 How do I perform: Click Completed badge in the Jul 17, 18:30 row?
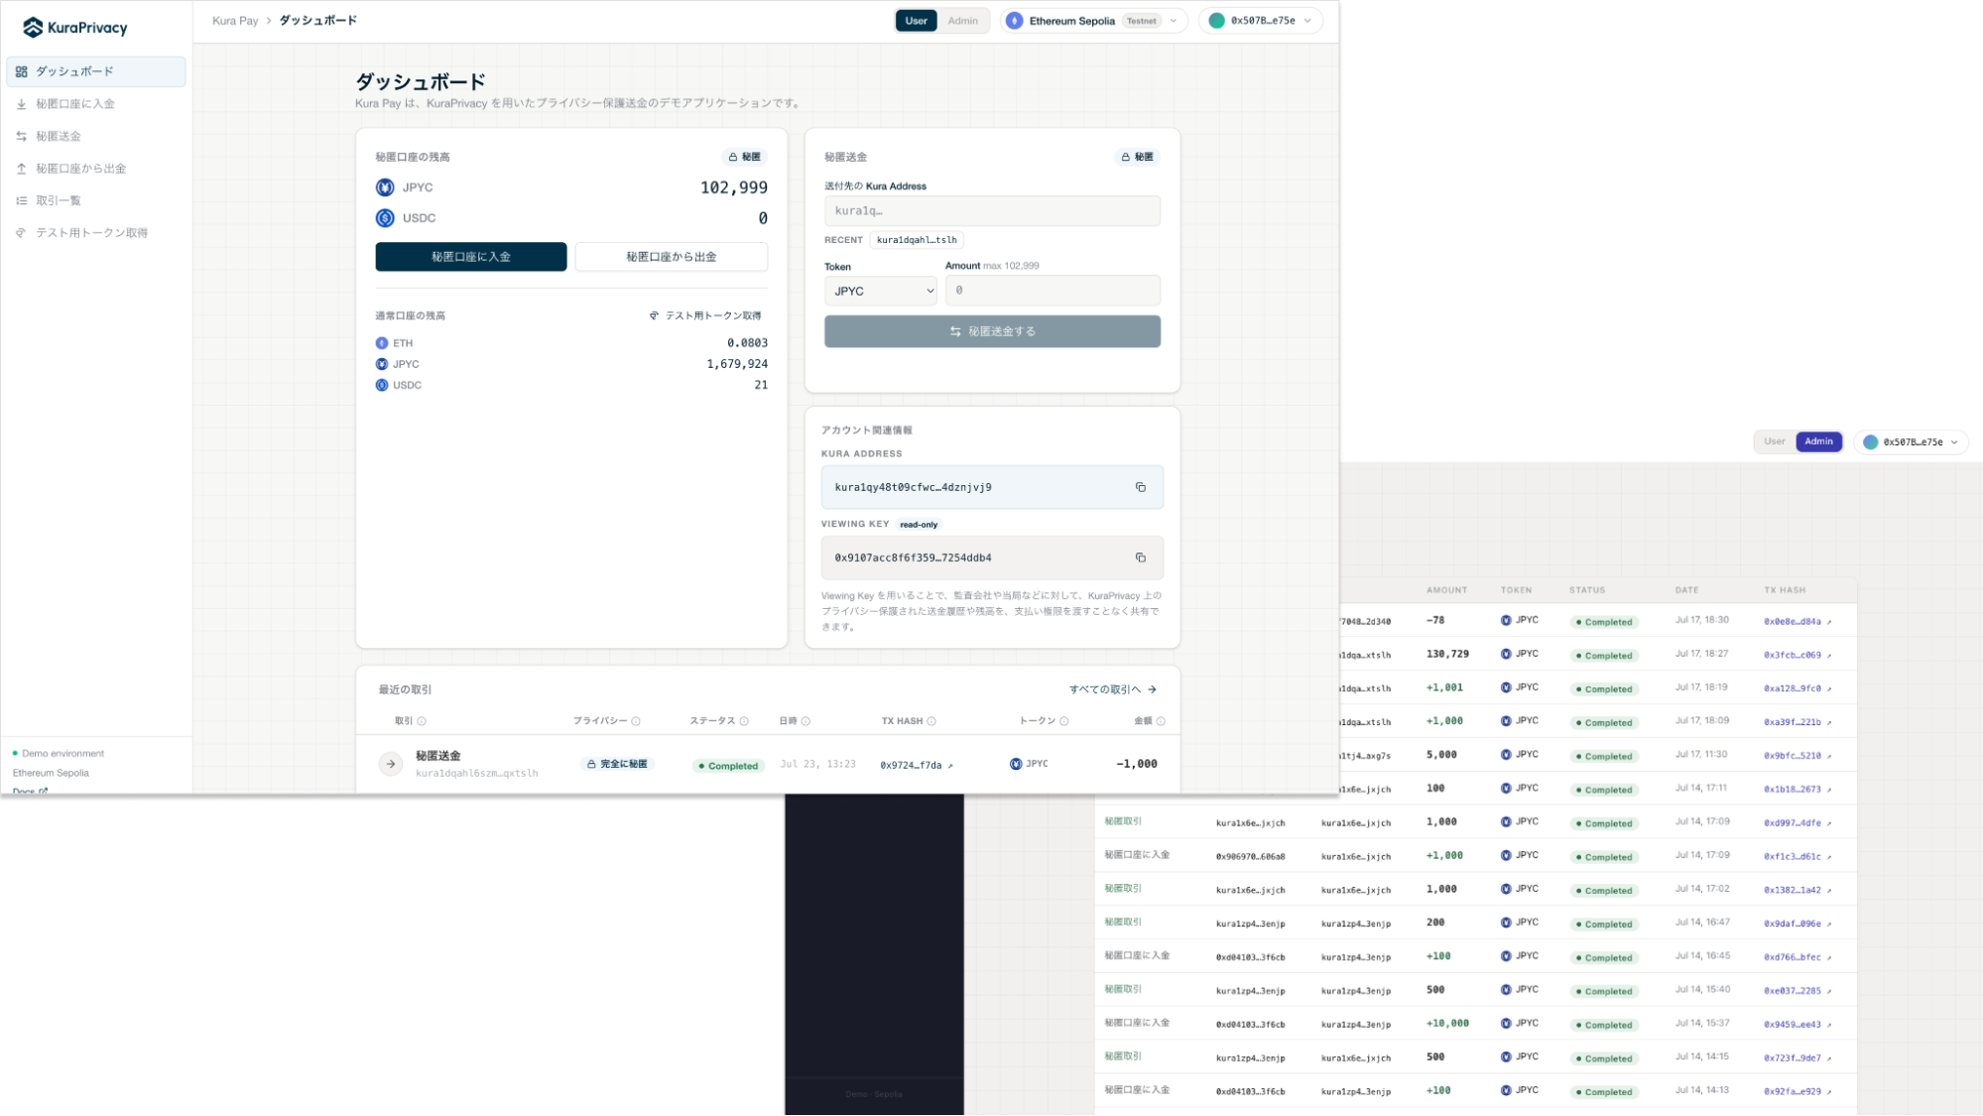click(1604, 622)
